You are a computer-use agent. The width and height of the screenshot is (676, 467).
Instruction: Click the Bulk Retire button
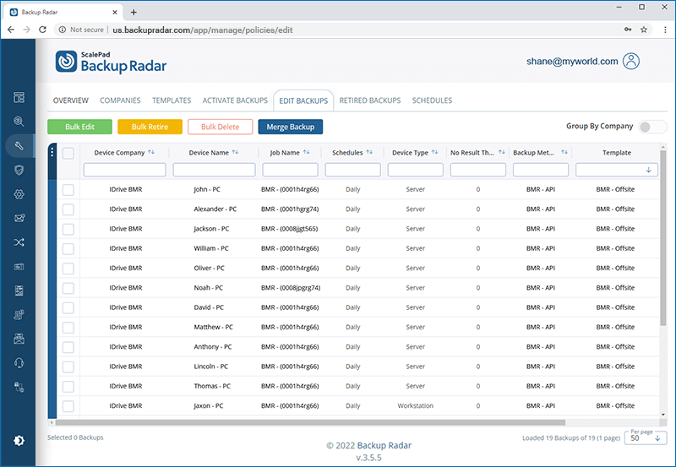[x=150, y=127]
